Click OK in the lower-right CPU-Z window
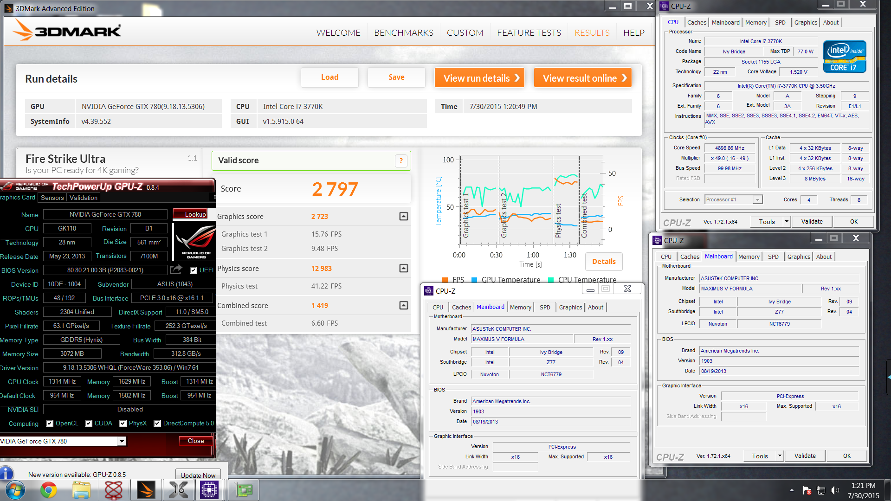This screenshot has height=501, width=891. click(x=847, y=456)
